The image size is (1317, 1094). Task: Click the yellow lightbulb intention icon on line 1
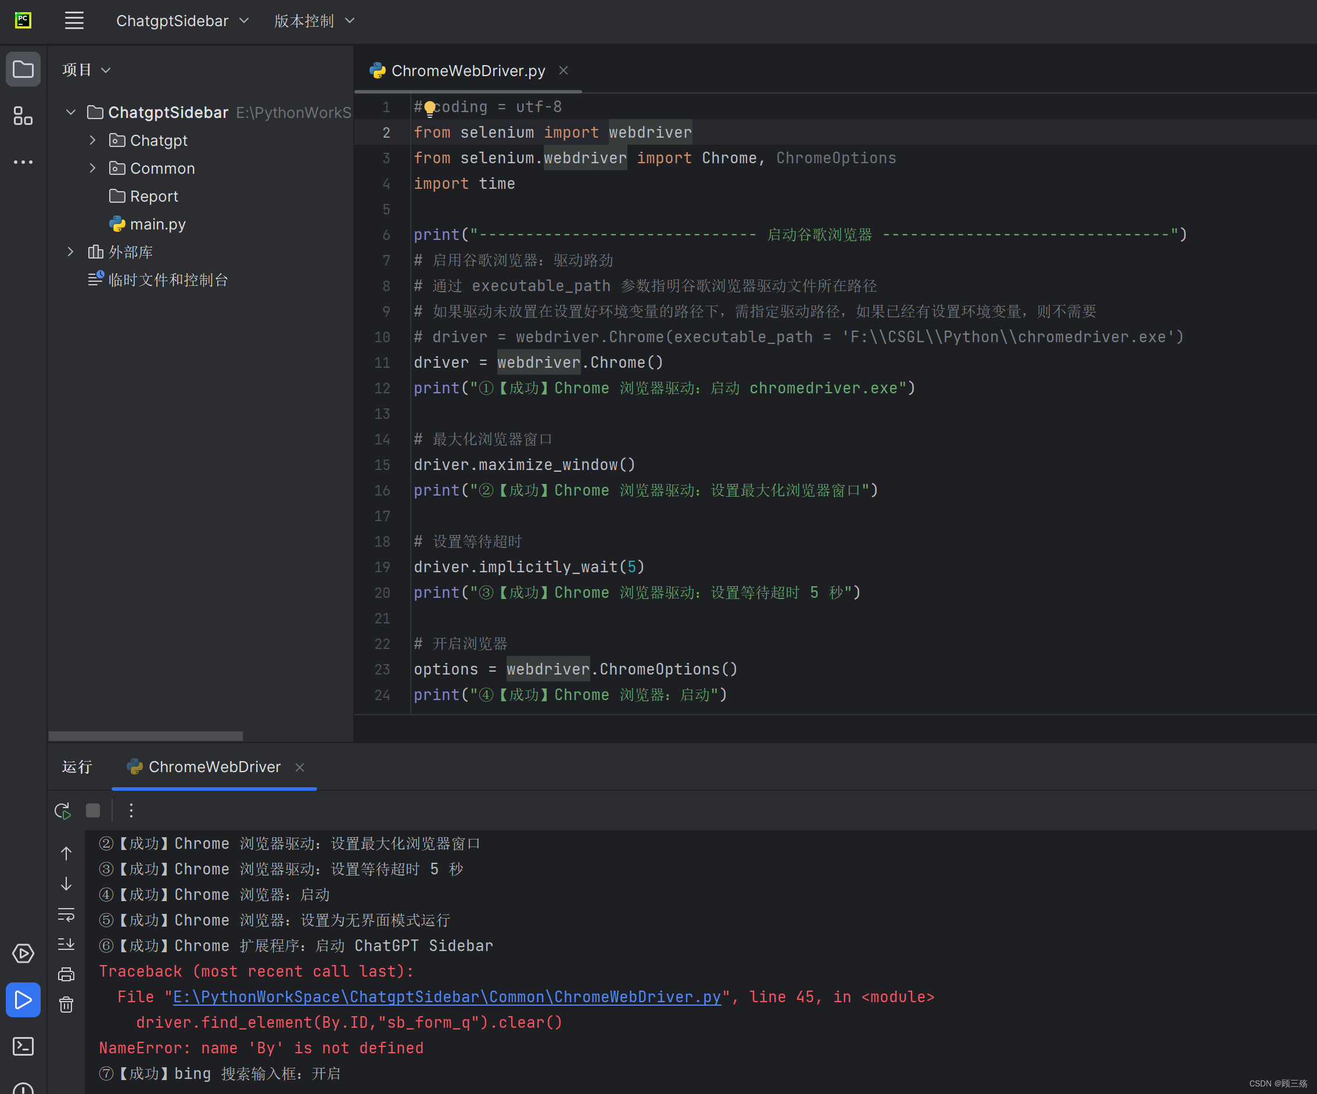click(x=429, y=108)
